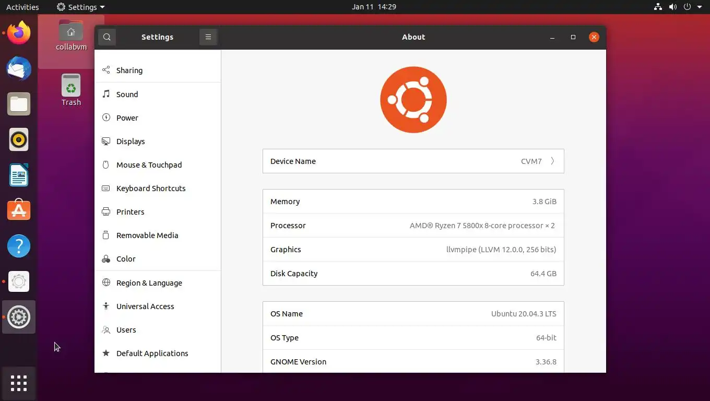Image resolution: width=710 pixels, height=401 pixels.
Task: Click the Graphics llvmpipe value
Action: (x=501, y=250)
